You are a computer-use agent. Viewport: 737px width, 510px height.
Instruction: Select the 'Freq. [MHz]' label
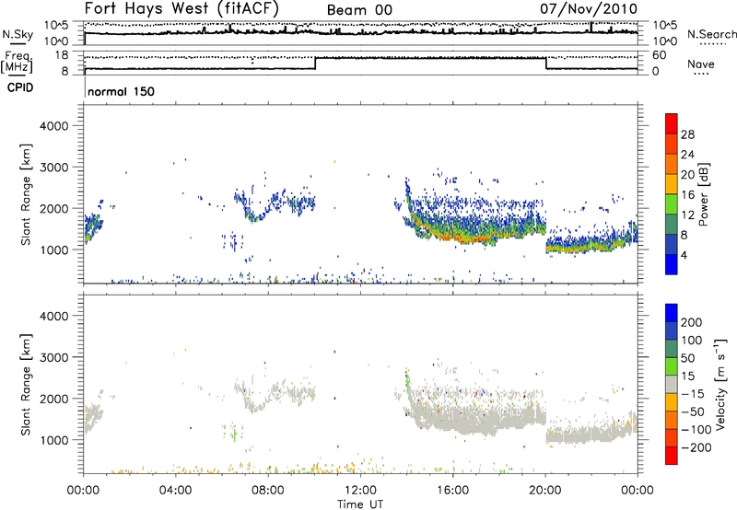(18, 63)
